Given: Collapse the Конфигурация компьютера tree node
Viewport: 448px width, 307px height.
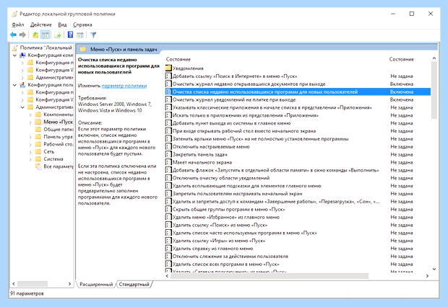Looking at the screenshot, I should 14,55.
